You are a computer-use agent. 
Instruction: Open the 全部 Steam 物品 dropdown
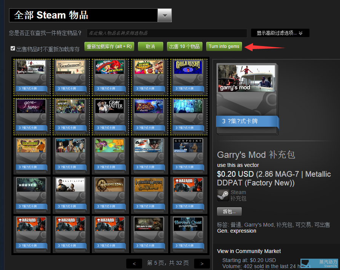(165, 15)
